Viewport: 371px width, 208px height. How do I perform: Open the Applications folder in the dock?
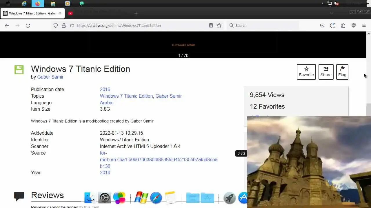tap(208, 198)
